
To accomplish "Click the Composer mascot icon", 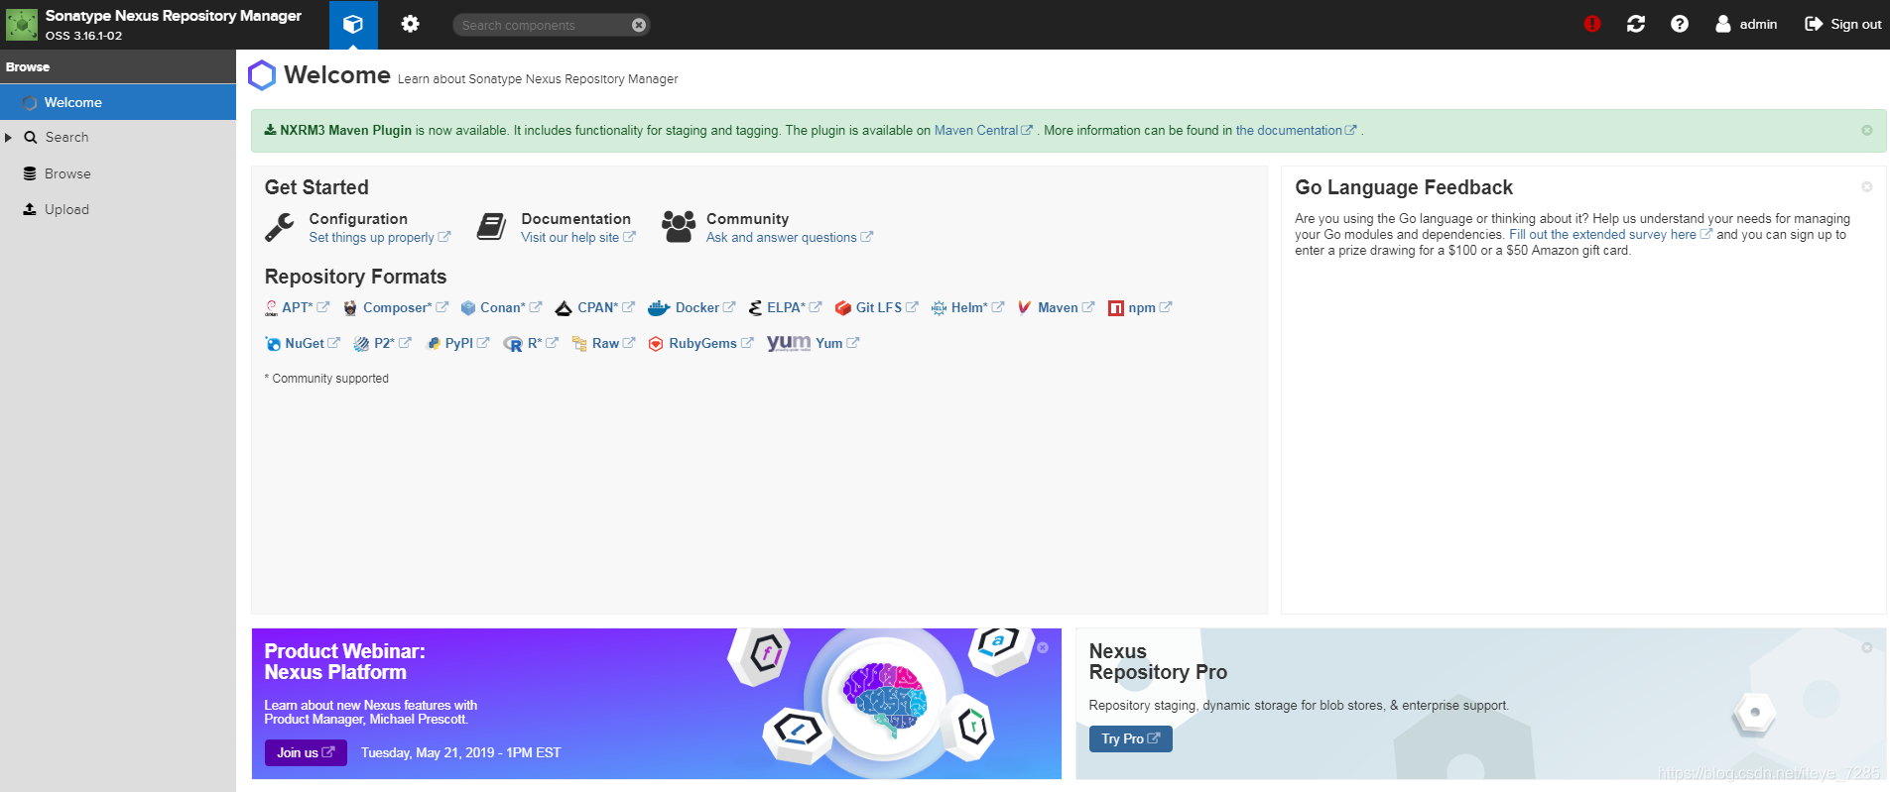I will coord(350,308).
